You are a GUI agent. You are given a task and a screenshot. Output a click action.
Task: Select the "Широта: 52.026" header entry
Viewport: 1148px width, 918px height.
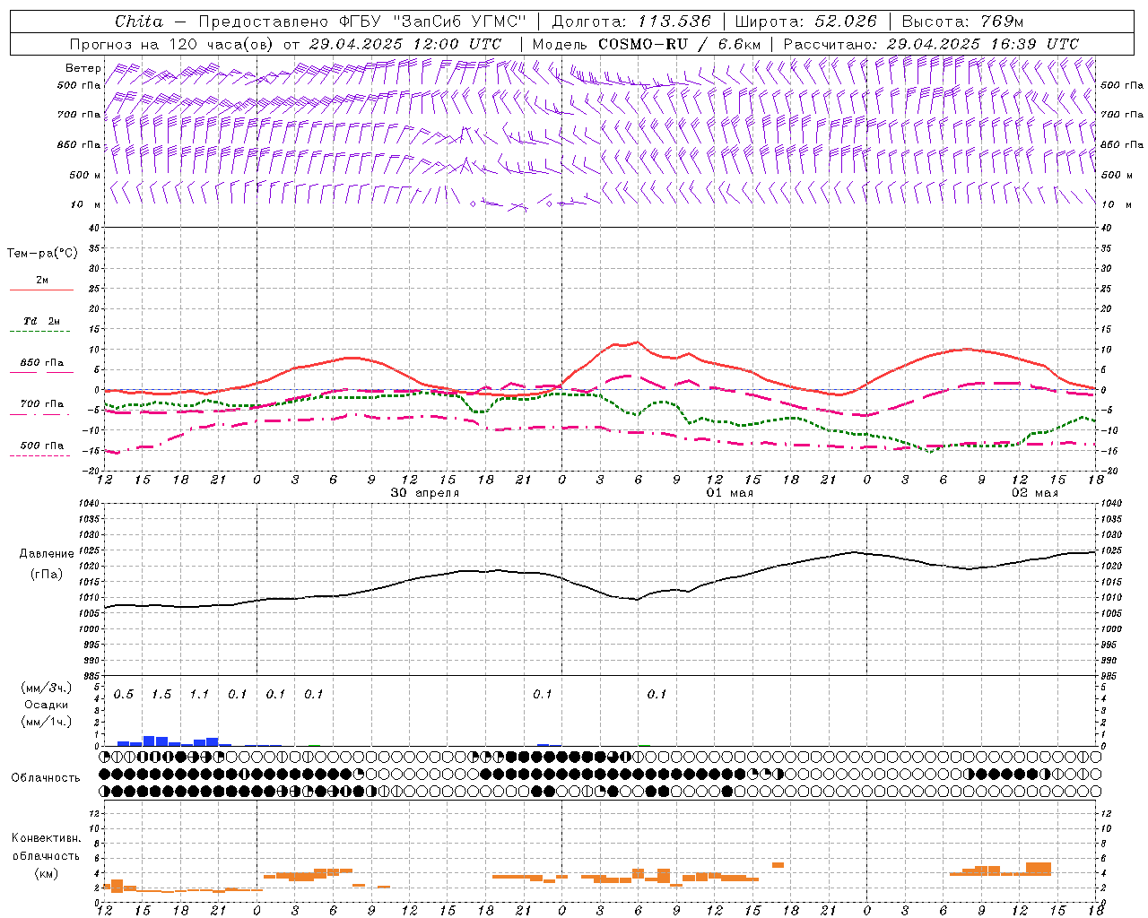[805, 22]
